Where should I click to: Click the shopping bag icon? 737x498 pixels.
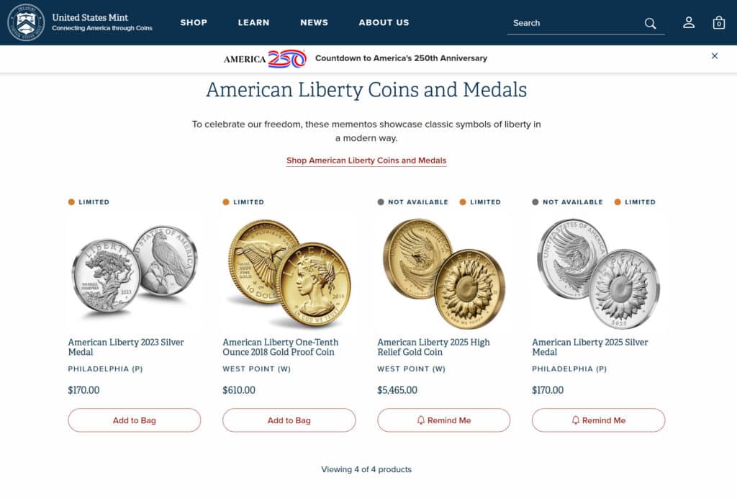coord(718,23)
